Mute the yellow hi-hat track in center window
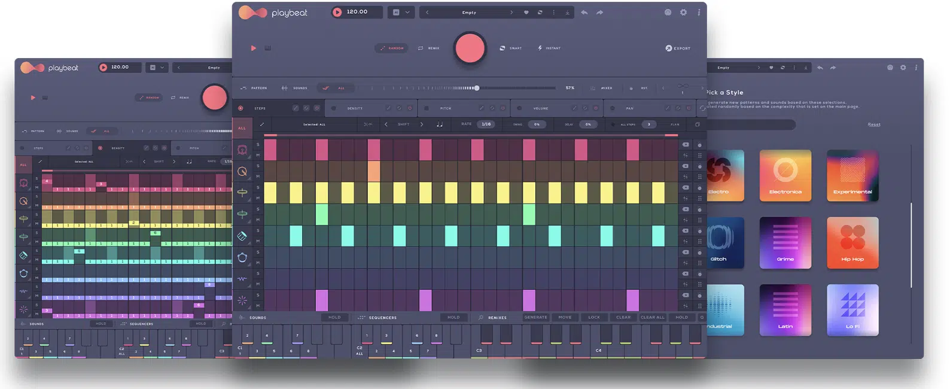 point(258,198)
